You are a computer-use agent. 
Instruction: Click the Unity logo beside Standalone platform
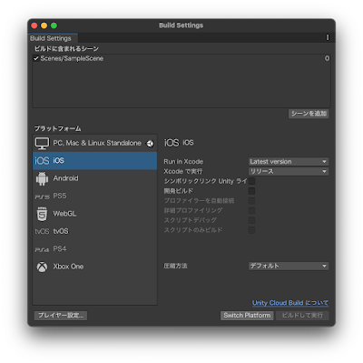[x=150, y=144]
